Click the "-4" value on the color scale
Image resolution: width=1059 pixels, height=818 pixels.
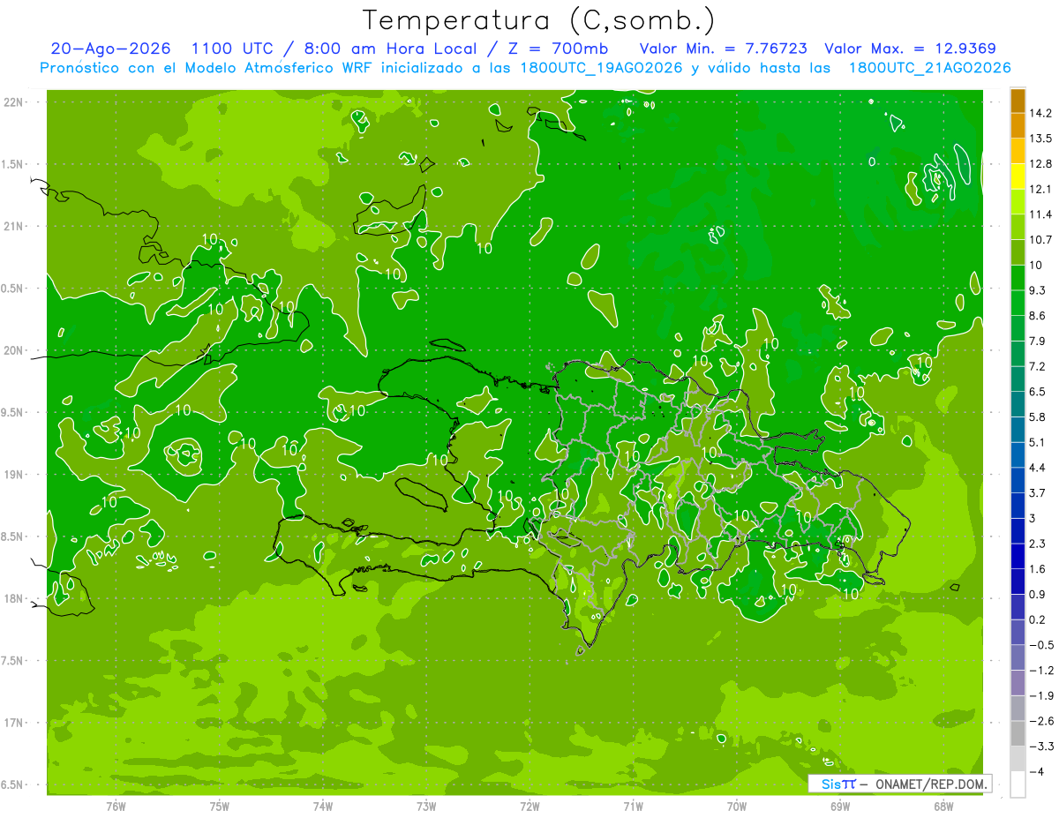tap(1035, 771)
